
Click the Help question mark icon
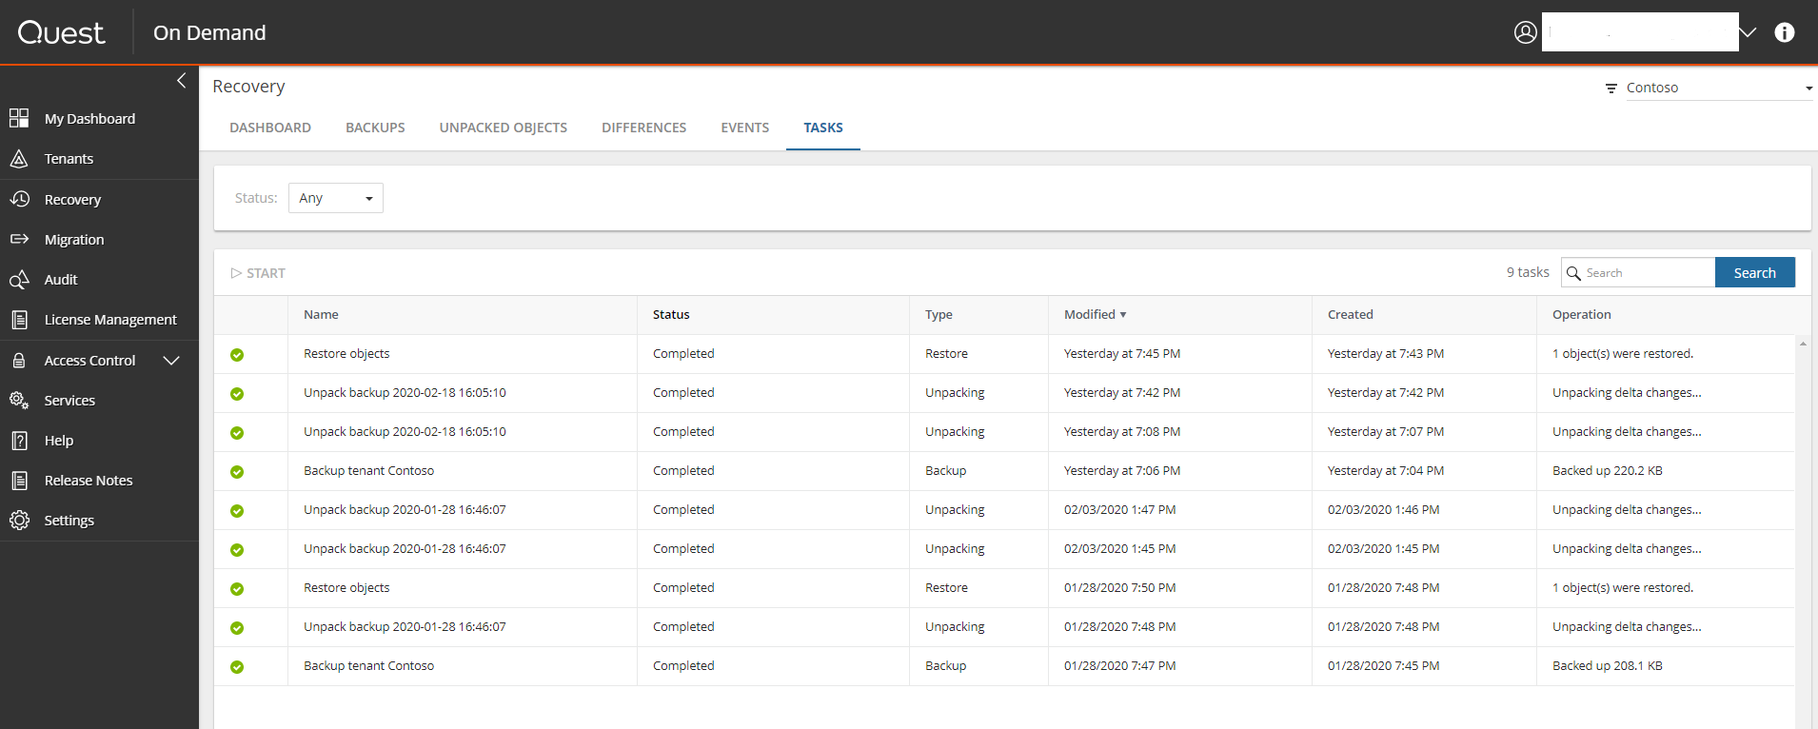pos(19,441)
